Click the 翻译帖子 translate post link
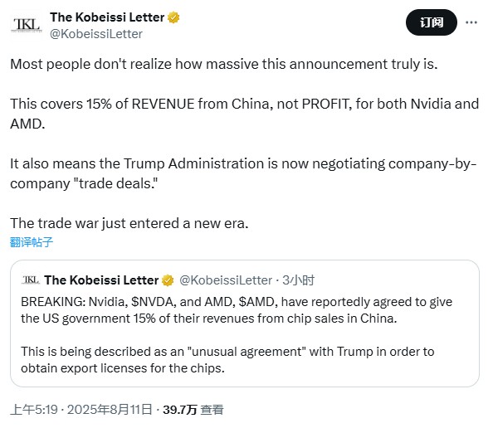Image resolution: width=493 pixels, height=428 pixels. tap(32, 242)
